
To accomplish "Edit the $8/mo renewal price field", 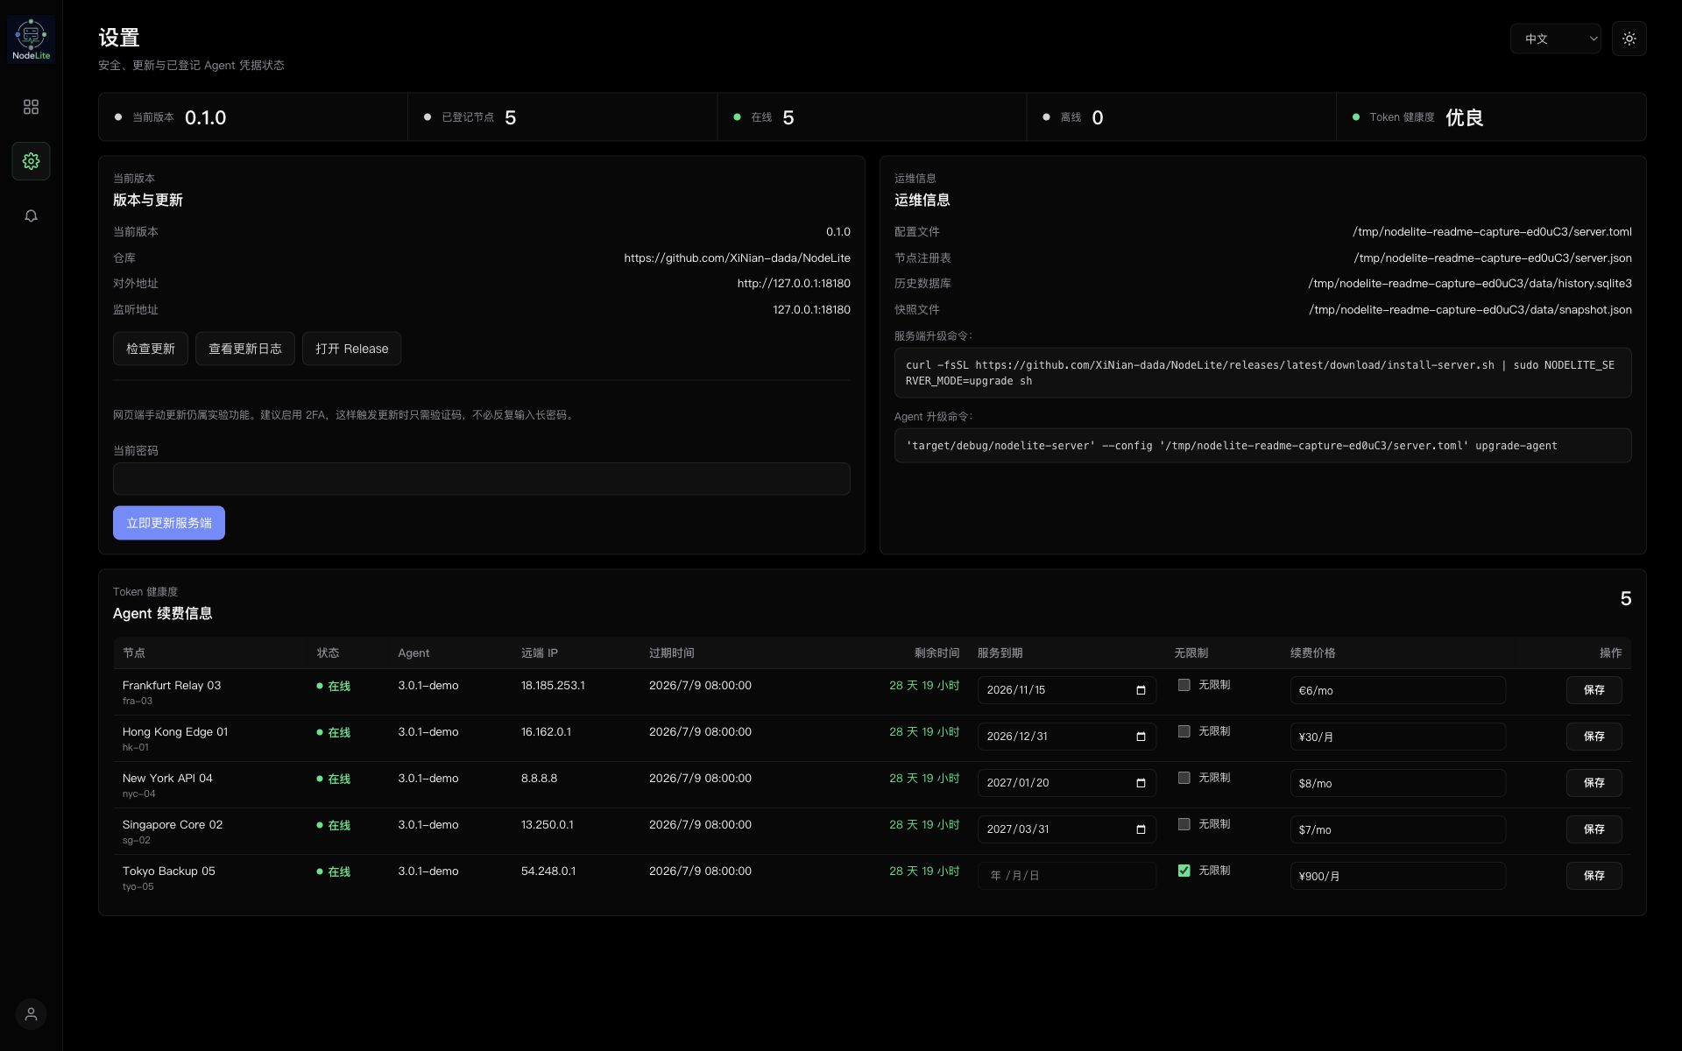I will [1397, 783].
